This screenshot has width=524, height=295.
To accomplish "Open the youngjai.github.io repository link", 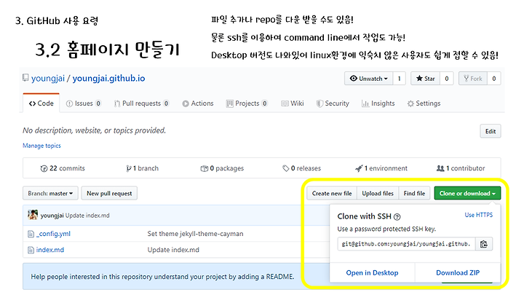I will (x=108, y=78).
